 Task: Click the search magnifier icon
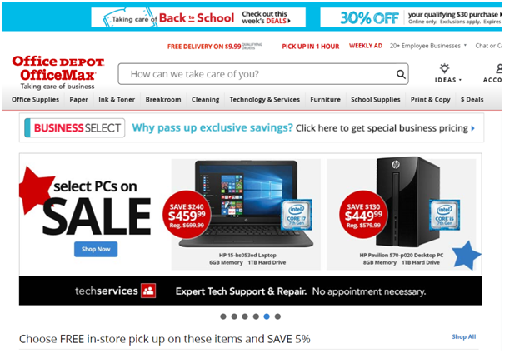pyautogui.click(x=401, y=74)
